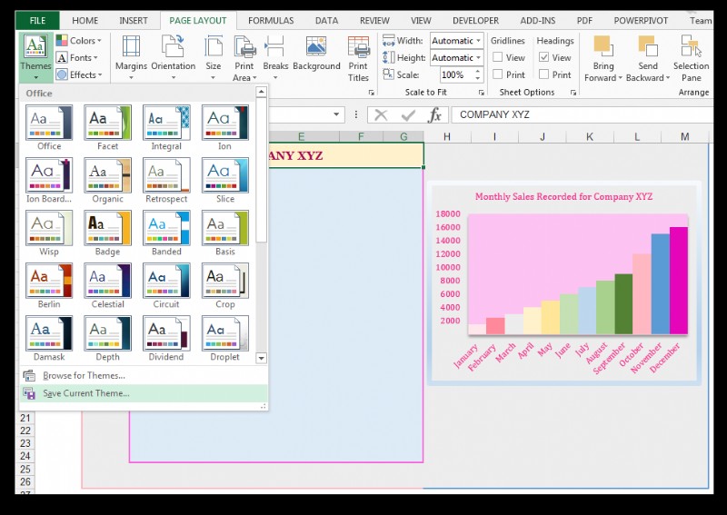Expand the Name Box dropdown arrow
727x515 pixels.
[x=336, y=114]
